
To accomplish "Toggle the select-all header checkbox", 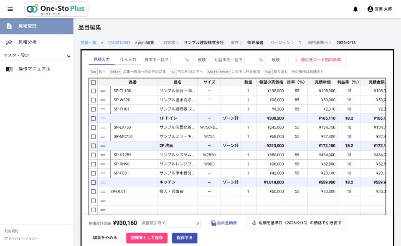I will (x=93, y=83).
